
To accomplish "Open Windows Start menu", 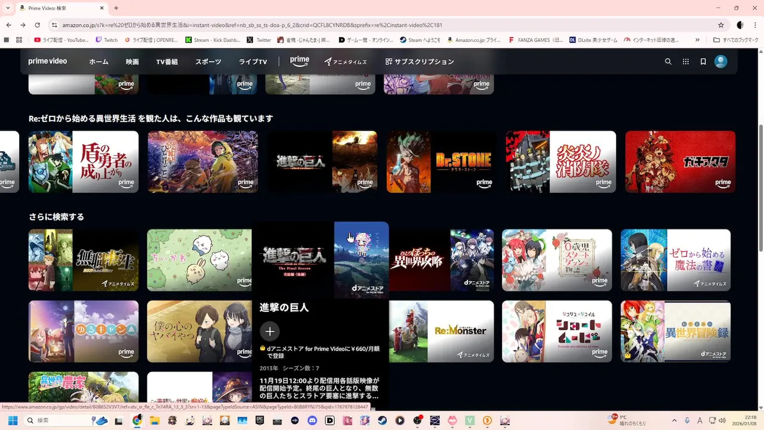I will pyautogui.click(x=13, y=420).
